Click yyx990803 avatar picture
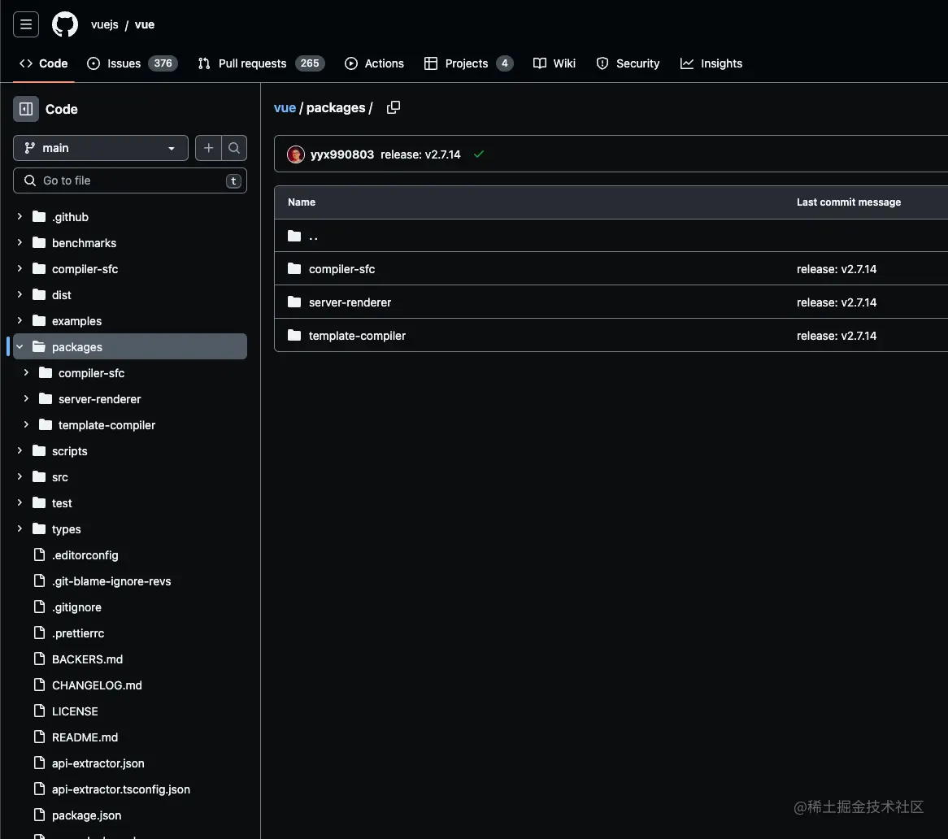 point(296,154)
